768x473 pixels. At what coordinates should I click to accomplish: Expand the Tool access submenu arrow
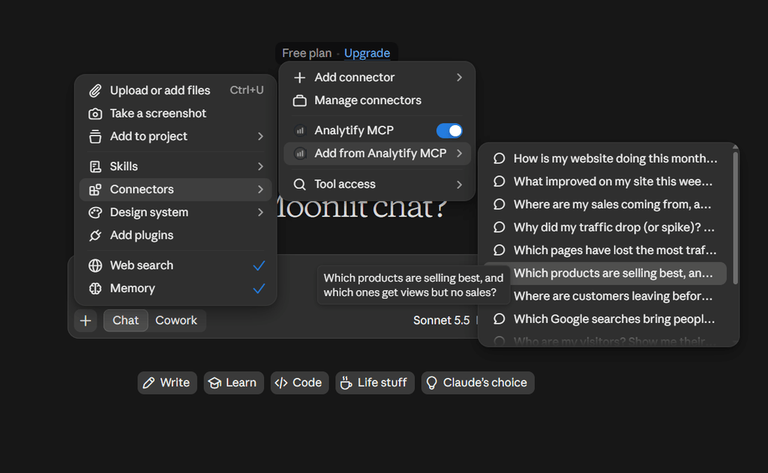(459, 184)
